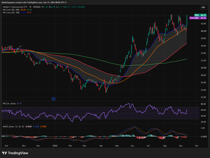
Task: Click the 20.00 RSI scale label
Action: click(203, 122)
